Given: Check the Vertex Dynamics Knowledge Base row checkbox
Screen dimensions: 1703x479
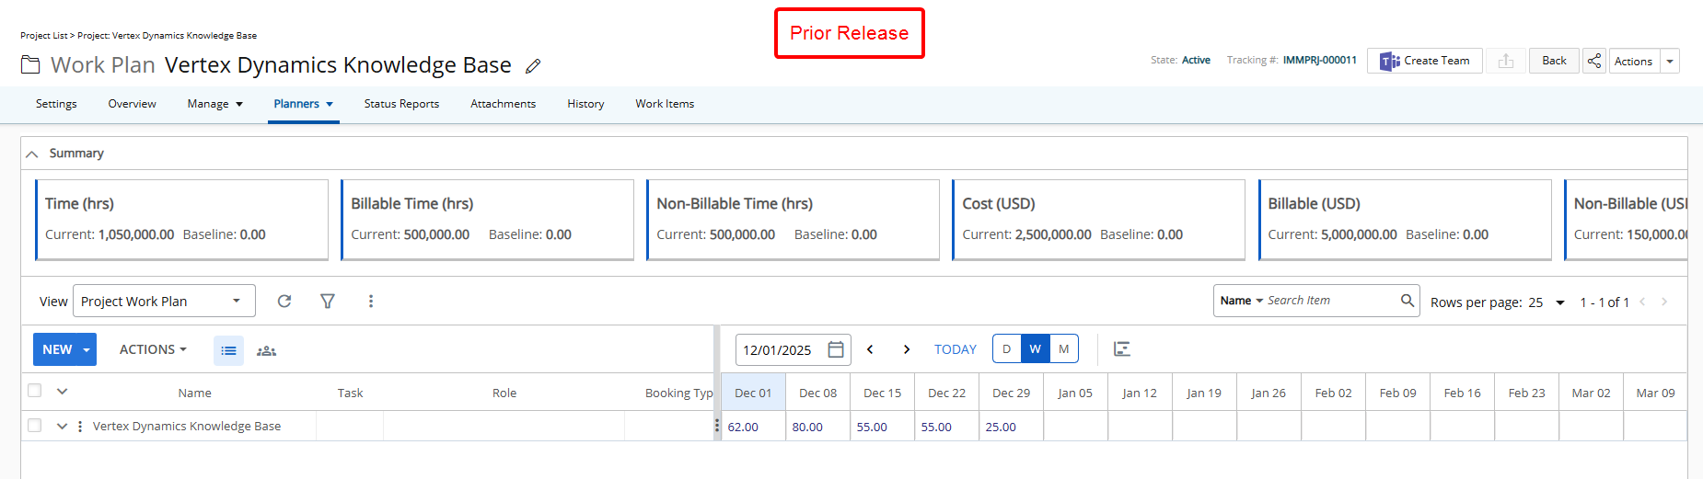Looking at the screenshot, I should 35,426.
